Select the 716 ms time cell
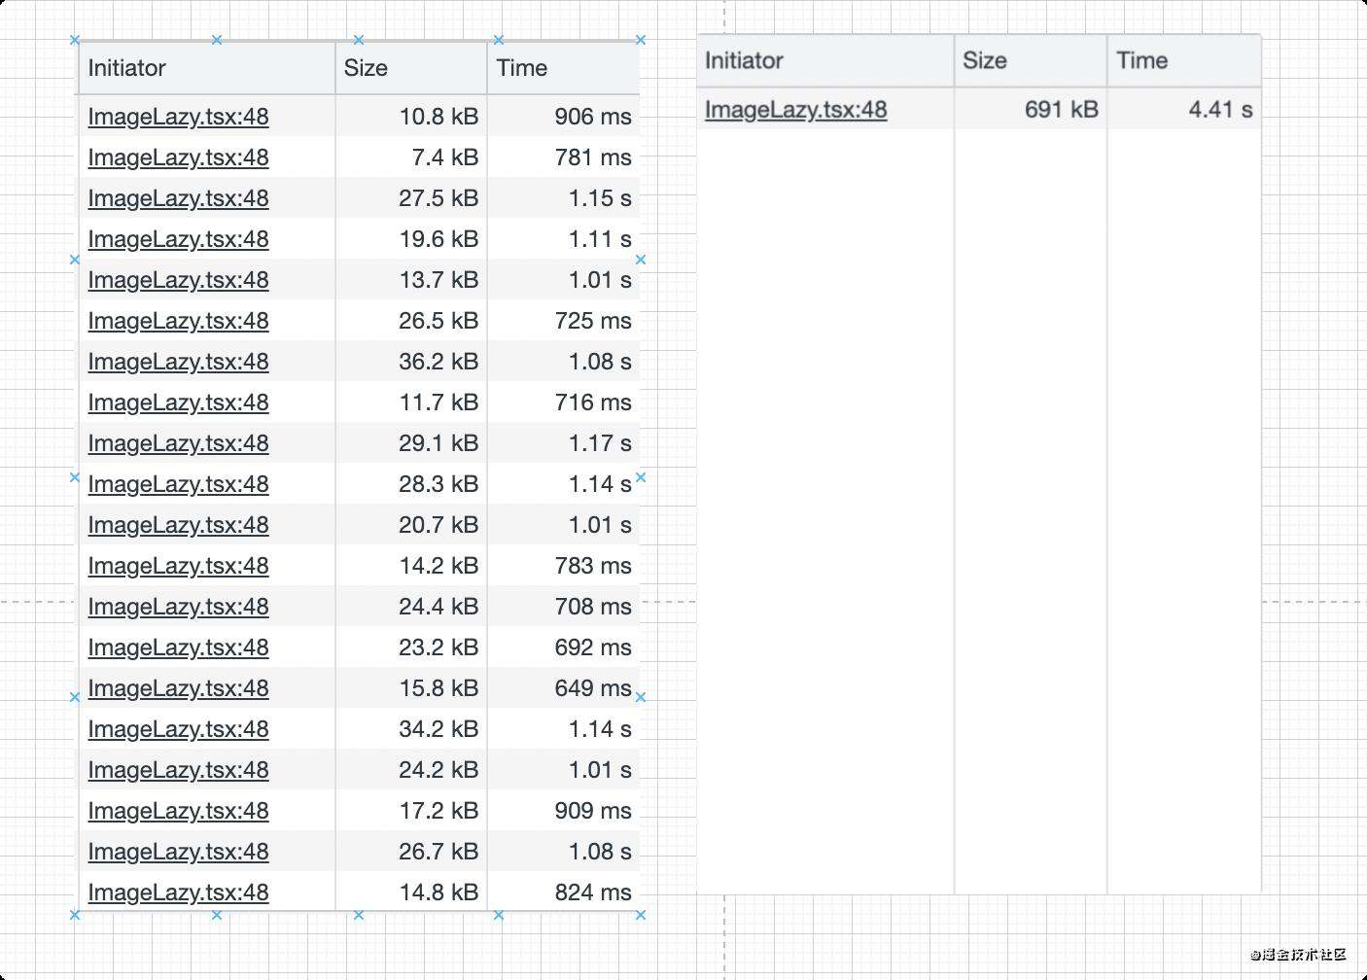 point(564,402)
